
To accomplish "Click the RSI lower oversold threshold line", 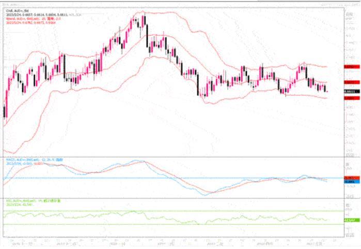I will (x=155, y=224).
